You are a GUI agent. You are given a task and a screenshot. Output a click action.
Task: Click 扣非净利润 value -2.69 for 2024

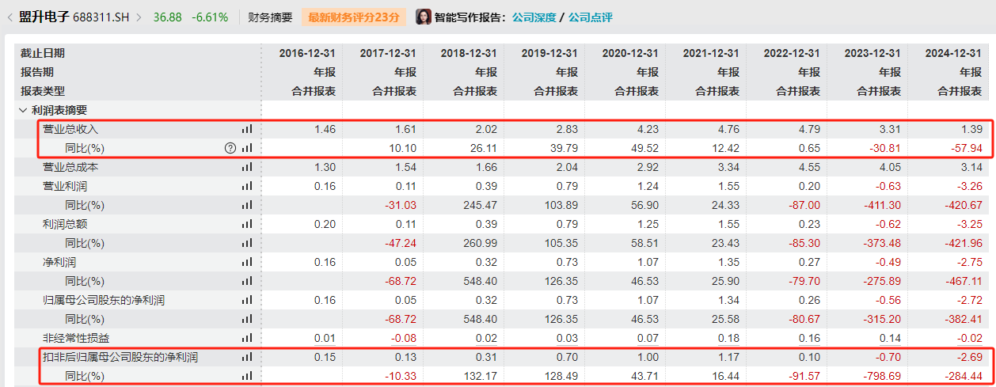click(969, 357)
